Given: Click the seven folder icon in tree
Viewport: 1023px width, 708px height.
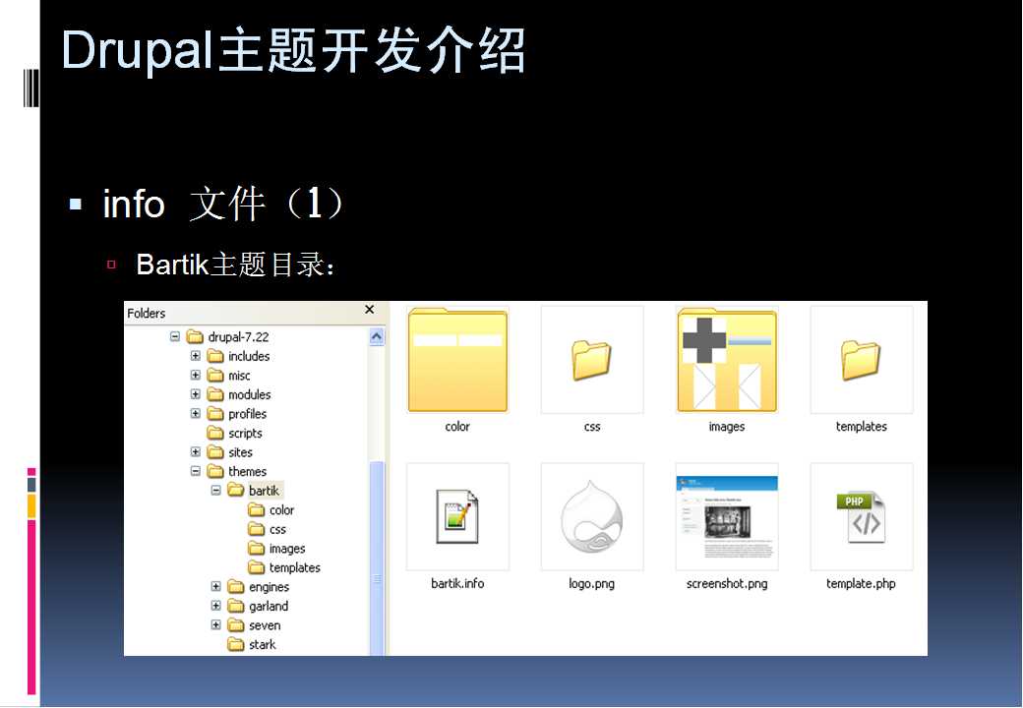Looking at the screenshot, I should 235,625.
